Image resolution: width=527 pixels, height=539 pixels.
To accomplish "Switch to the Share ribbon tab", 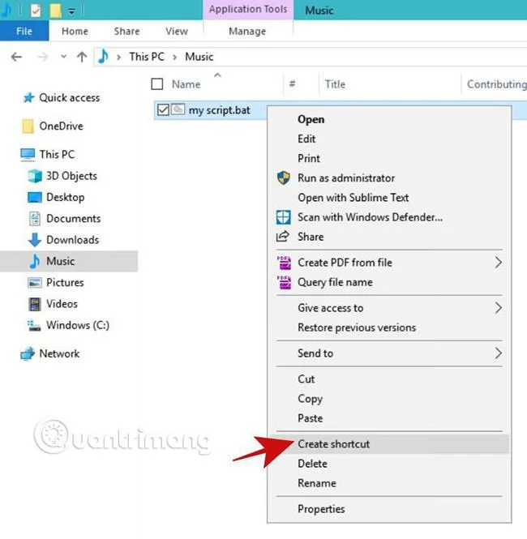I will coord(126,32).
